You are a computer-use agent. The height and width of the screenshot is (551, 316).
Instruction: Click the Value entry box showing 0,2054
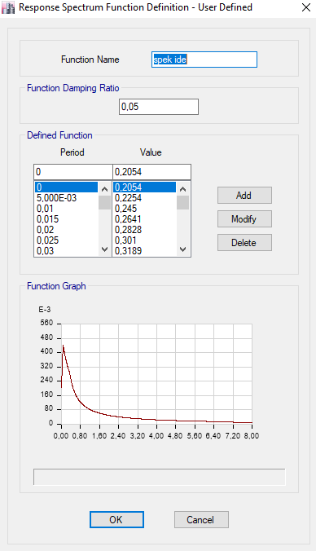(x=152, y=172)
